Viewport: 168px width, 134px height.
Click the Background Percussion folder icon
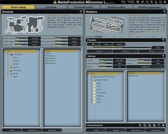[x=95, y=77]
